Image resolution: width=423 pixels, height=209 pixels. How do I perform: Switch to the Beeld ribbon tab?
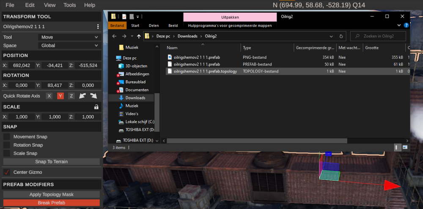pyautogui.click(x=173, y=25)
